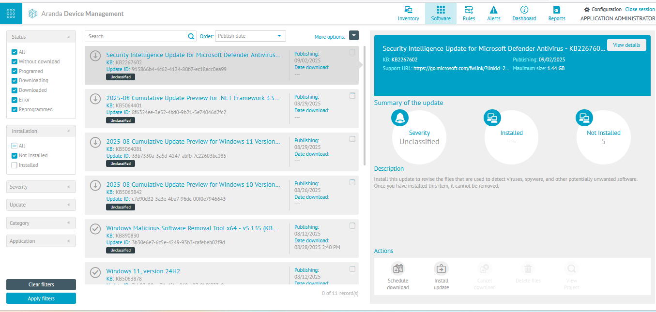Expand the Update filter panel
The image size is (656, 312).
tap(41, 205)
